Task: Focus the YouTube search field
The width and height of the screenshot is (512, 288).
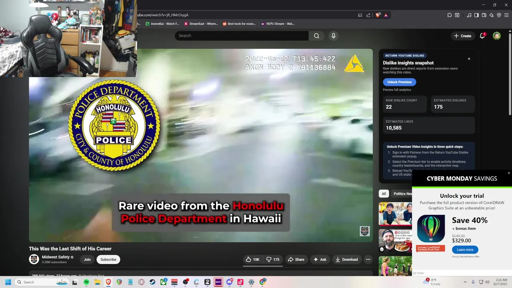Action: 242,36
